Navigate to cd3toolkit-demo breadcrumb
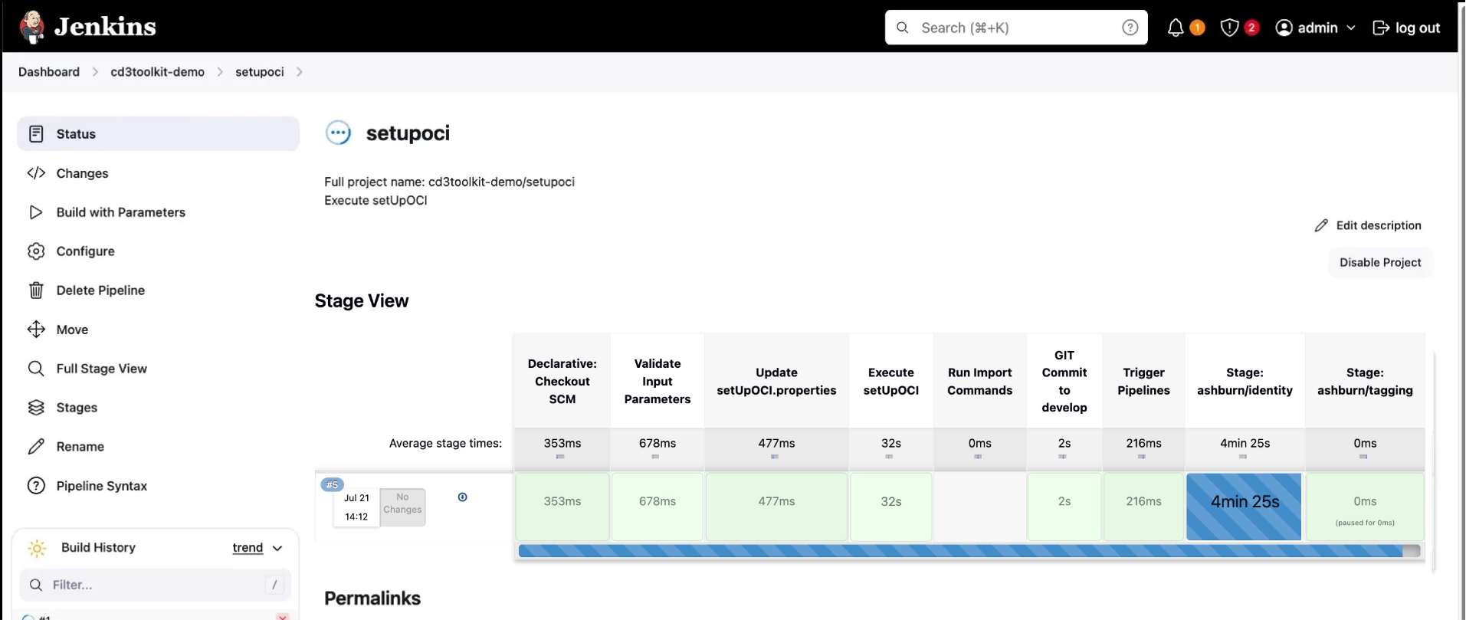This screenshot has height=620, width=1466. point(157,72)
